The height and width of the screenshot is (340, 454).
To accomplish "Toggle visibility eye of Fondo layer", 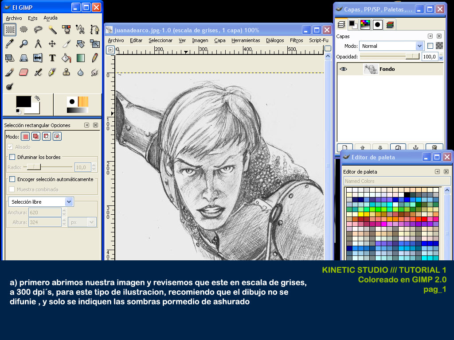I will [x=344, y=69].
